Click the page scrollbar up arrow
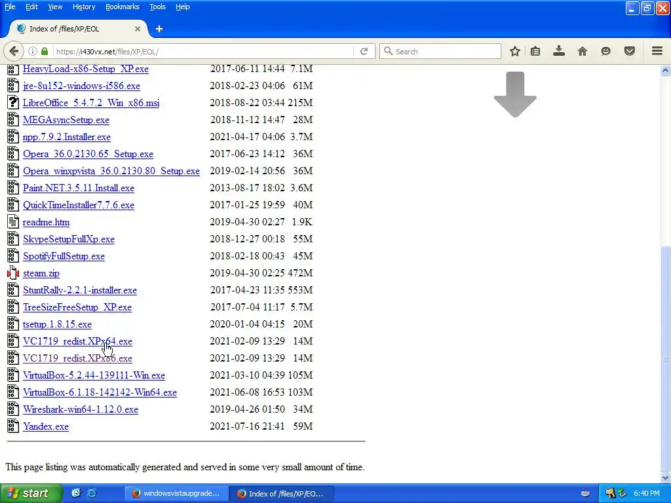 [x=665, y=71]
